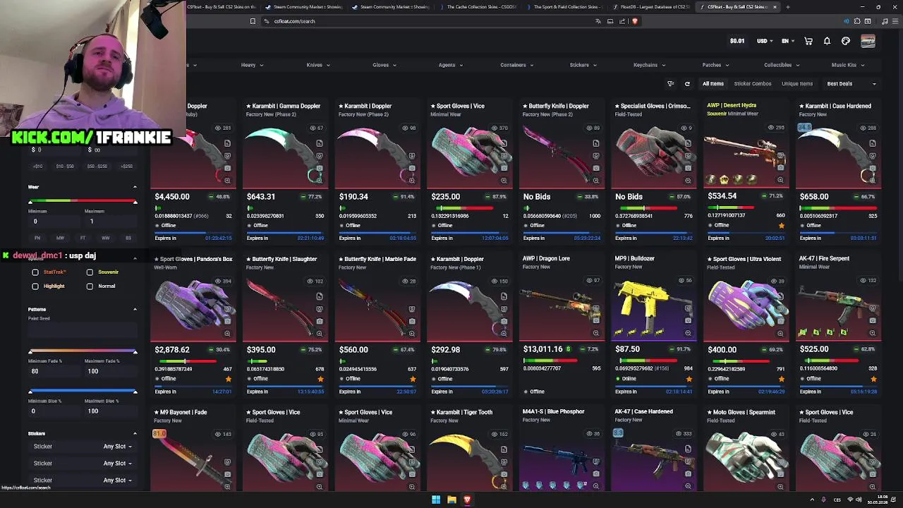The image size is (903, 508).
Task: Open FloatDB browser tab
Action: (x=653, y=7)
